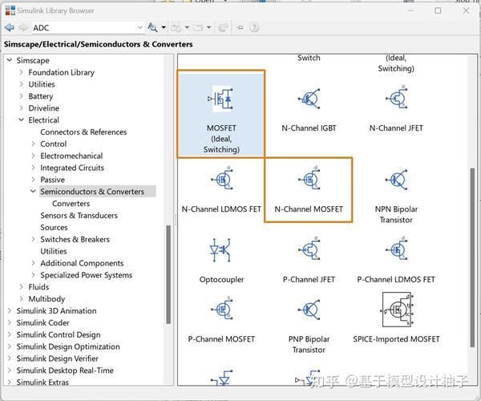Collapse the Electrical tree node

click(21, 119)
